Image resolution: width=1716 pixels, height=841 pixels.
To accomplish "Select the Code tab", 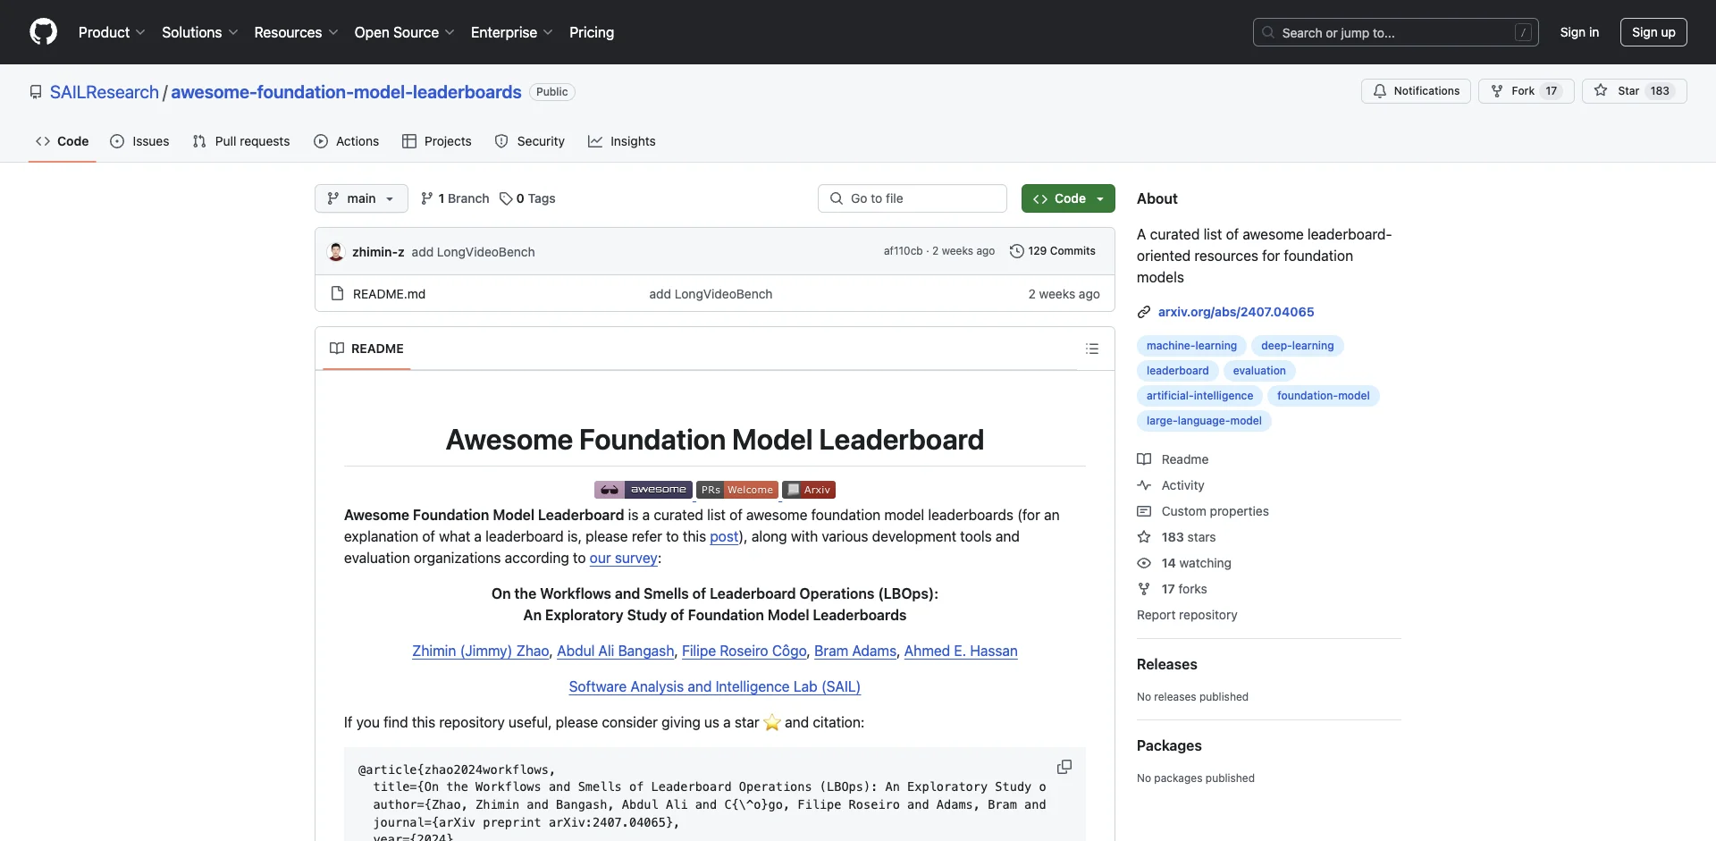I will tap(63, 141).
